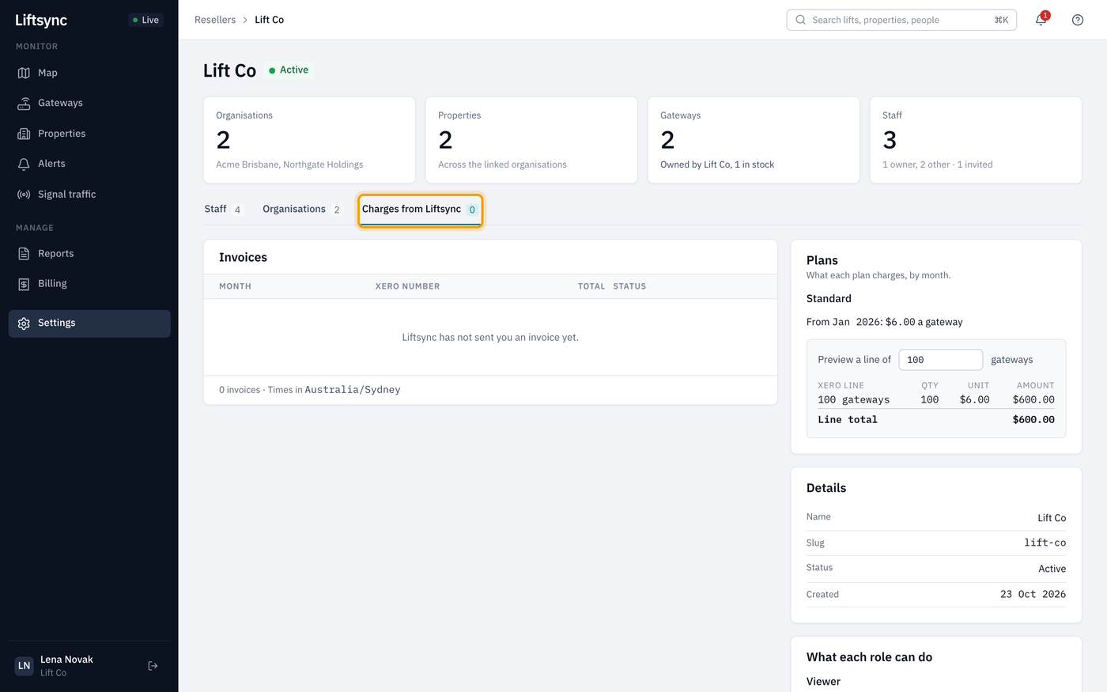Click the Details Name value Lift Co
This screenshot has height=692, width=1107.
[x=1052, y=518]
